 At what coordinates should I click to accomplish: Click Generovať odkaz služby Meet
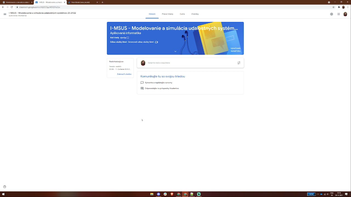[x=141, y=42]
